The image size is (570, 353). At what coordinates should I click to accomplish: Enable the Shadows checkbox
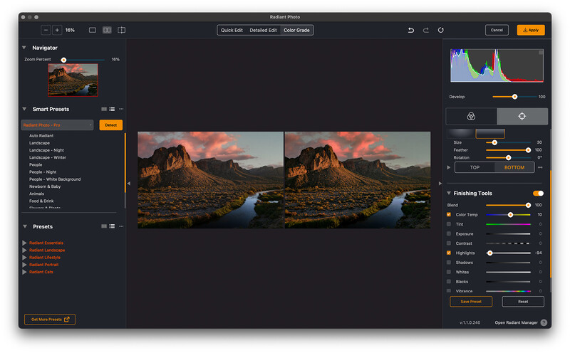pos(449,262)
